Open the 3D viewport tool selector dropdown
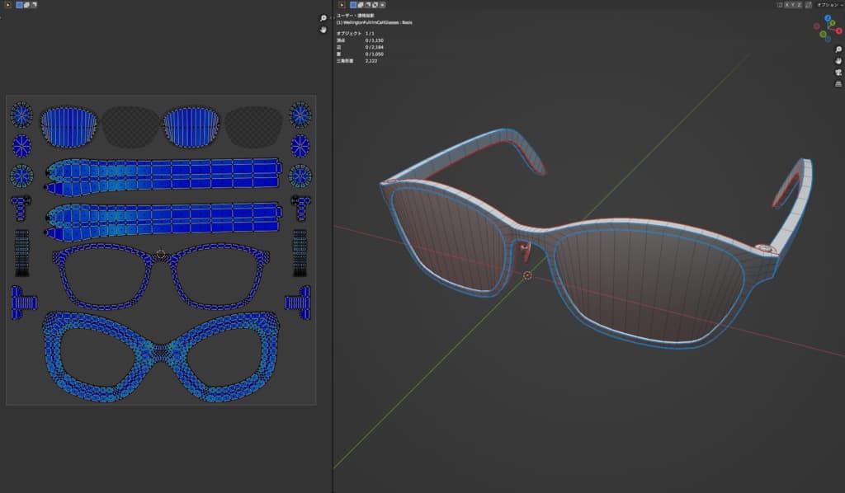The image size is (845, 493). coord(340,5)
